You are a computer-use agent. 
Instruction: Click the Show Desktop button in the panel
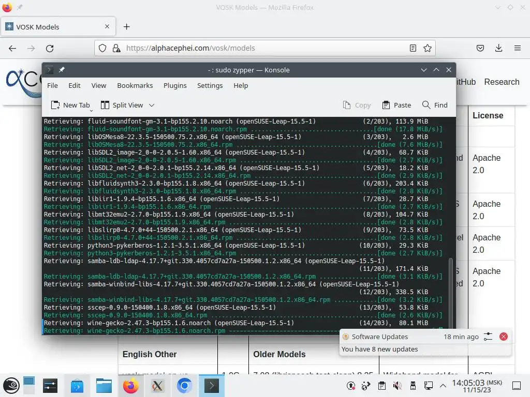click(x=517, y=386)
